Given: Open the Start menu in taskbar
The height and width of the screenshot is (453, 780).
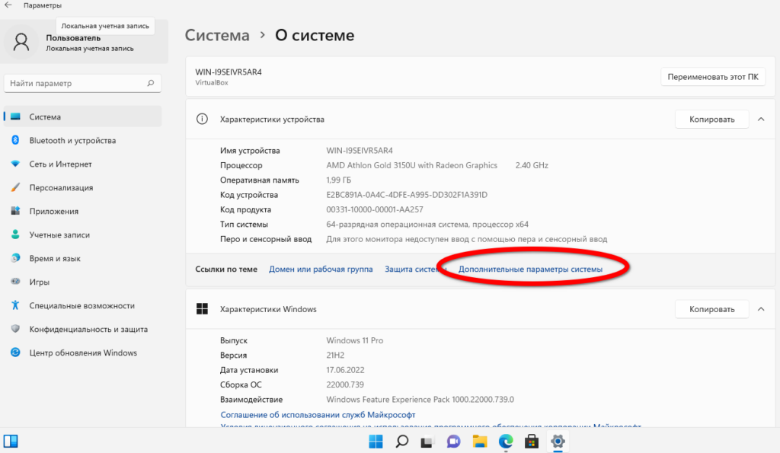Looking at the screenshot, I should tap(376, 441).
